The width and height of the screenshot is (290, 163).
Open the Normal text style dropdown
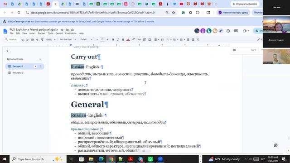[68, 39]
